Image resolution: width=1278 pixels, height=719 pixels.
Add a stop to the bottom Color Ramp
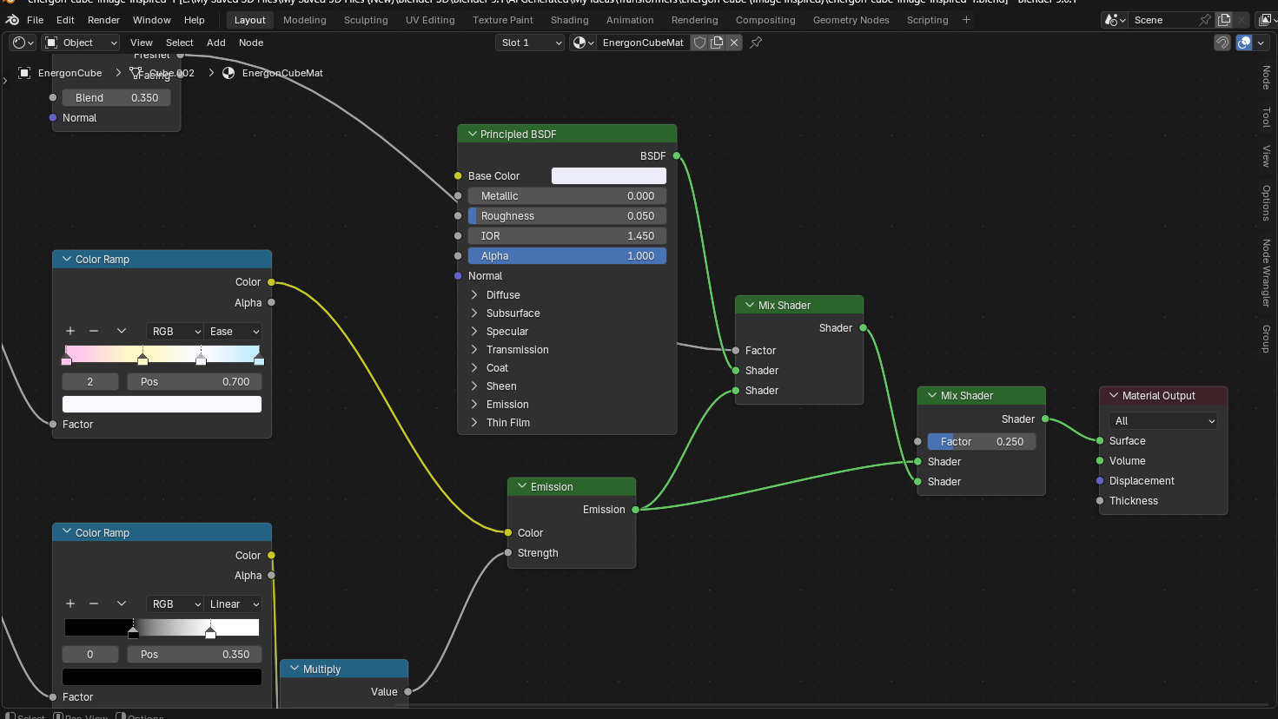click(70, 604)
